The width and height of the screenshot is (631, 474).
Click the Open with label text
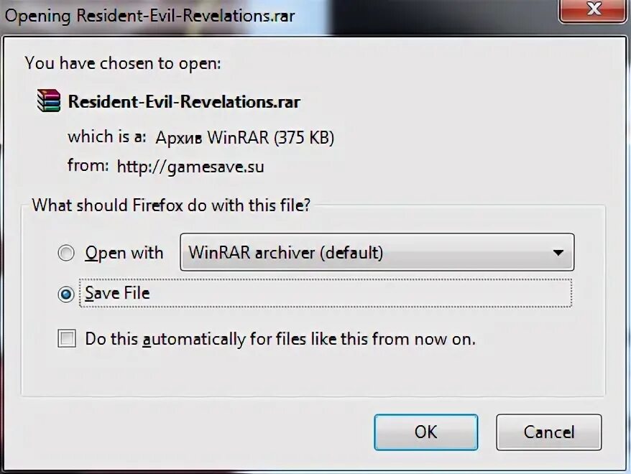coord(124,253)
